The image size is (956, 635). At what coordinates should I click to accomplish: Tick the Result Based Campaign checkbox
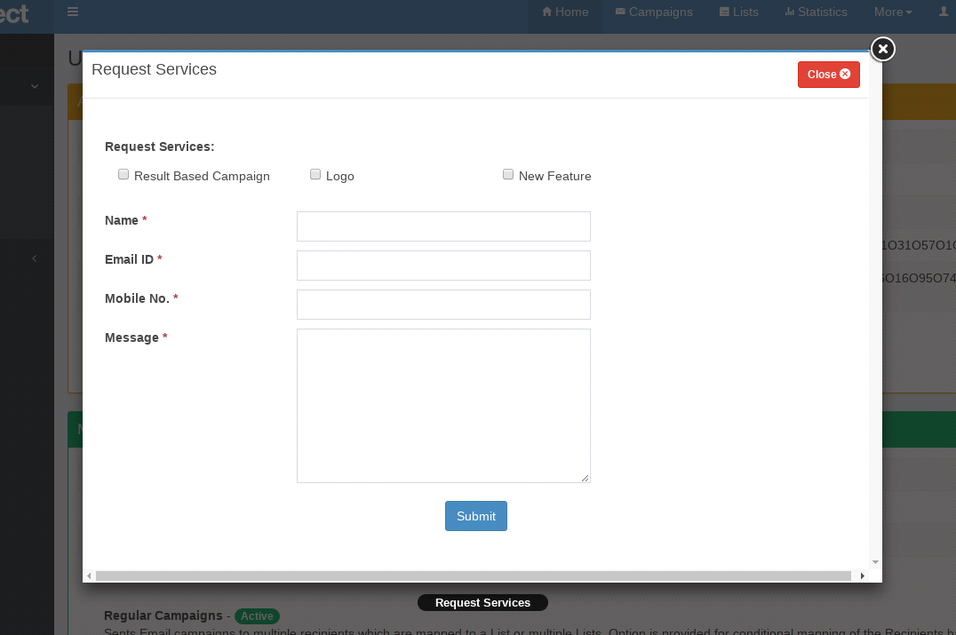point(123,175)
